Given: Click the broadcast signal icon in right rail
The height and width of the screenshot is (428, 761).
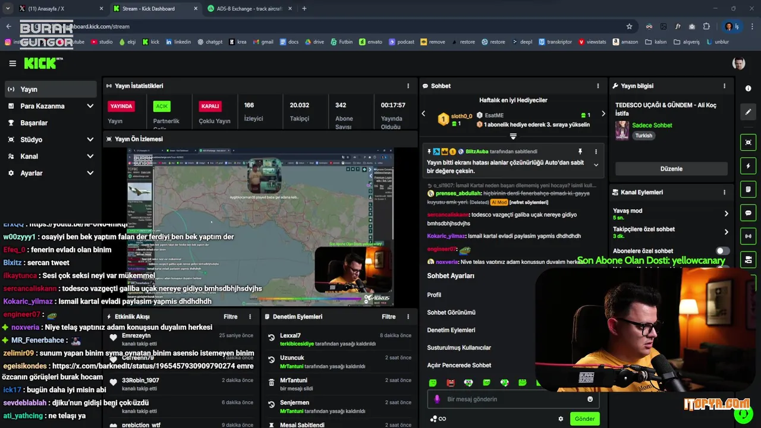Looking at the screenshot, I should (748, 237).
